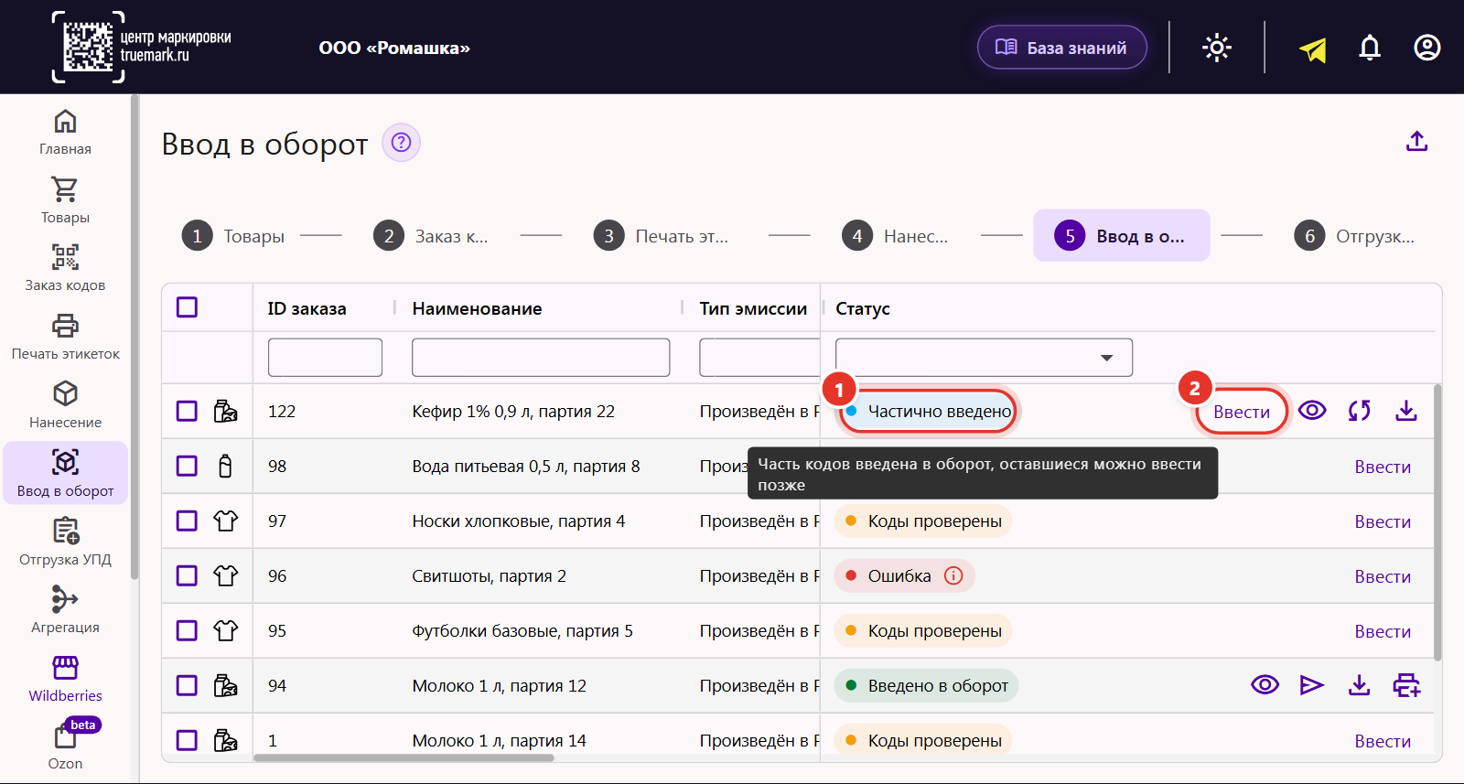Open notifications bell
1464x784 pixels.
point(1370,48)
